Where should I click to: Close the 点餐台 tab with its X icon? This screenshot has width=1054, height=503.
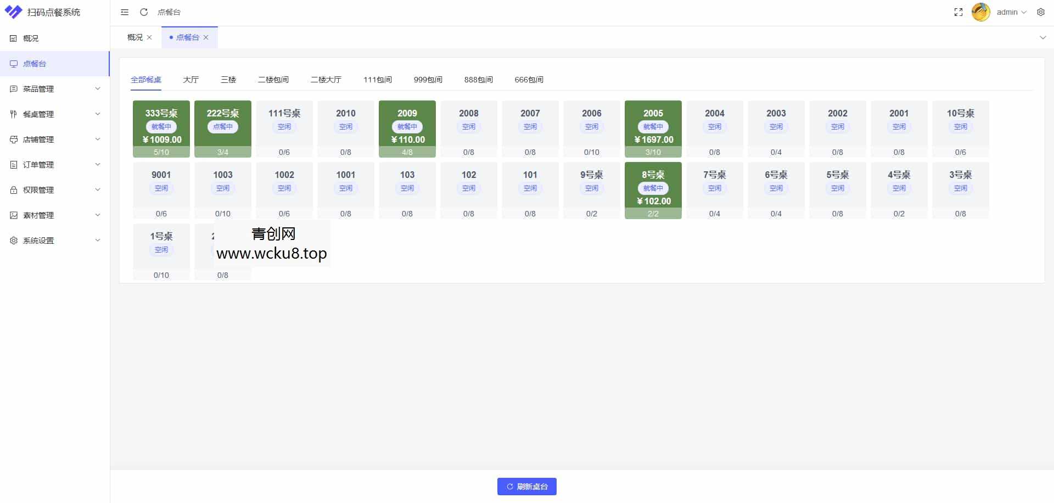[206, 37]
